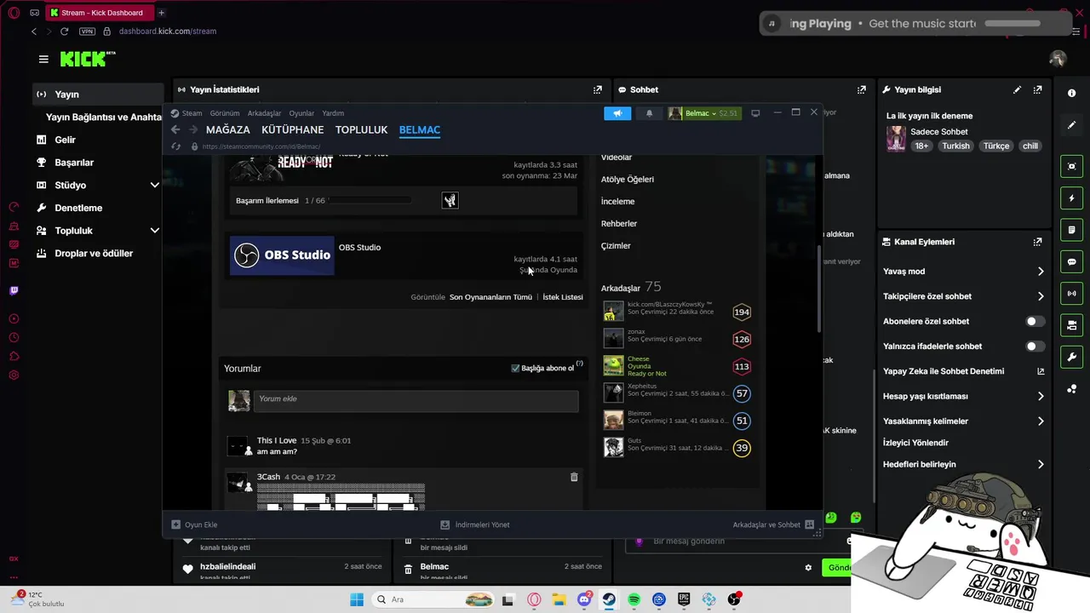Click the Windows Start button
This screenshot has width=1090, height=613.
(x=357, y=599)
